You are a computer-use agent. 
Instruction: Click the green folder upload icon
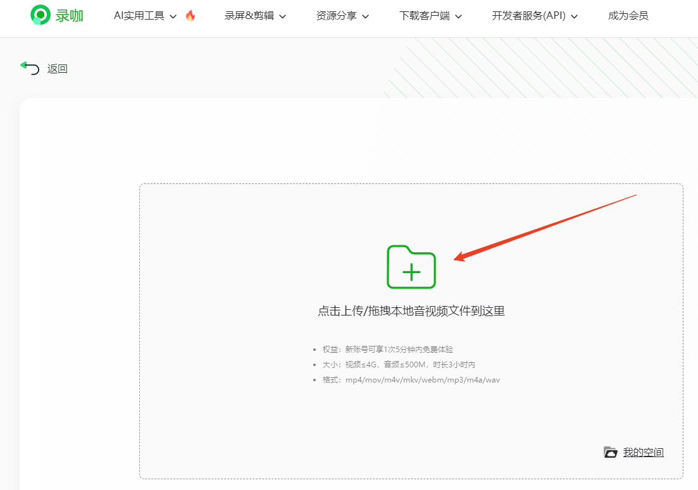point(411,267)
